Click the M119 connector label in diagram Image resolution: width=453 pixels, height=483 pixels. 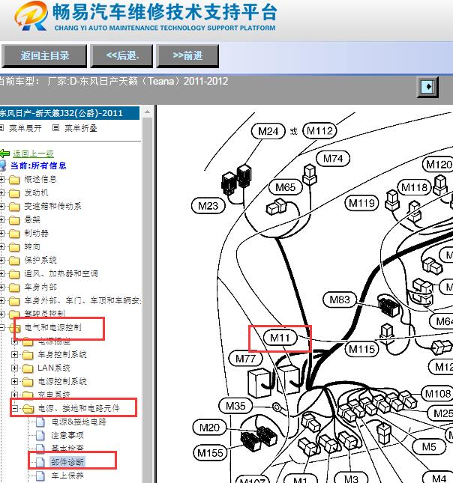pos(361,203)
